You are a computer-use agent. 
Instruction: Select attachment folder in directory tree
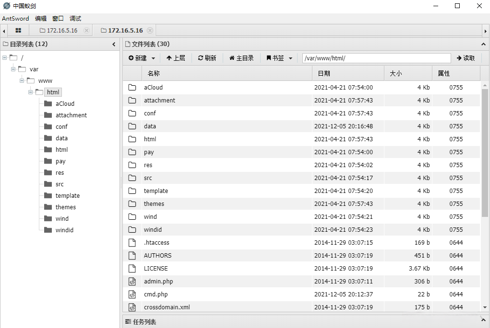click(x=71, y=115)
